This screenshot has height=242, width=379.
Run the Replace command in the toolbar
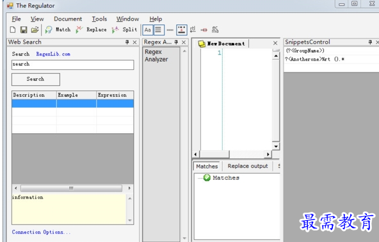[x=91, y=29]
